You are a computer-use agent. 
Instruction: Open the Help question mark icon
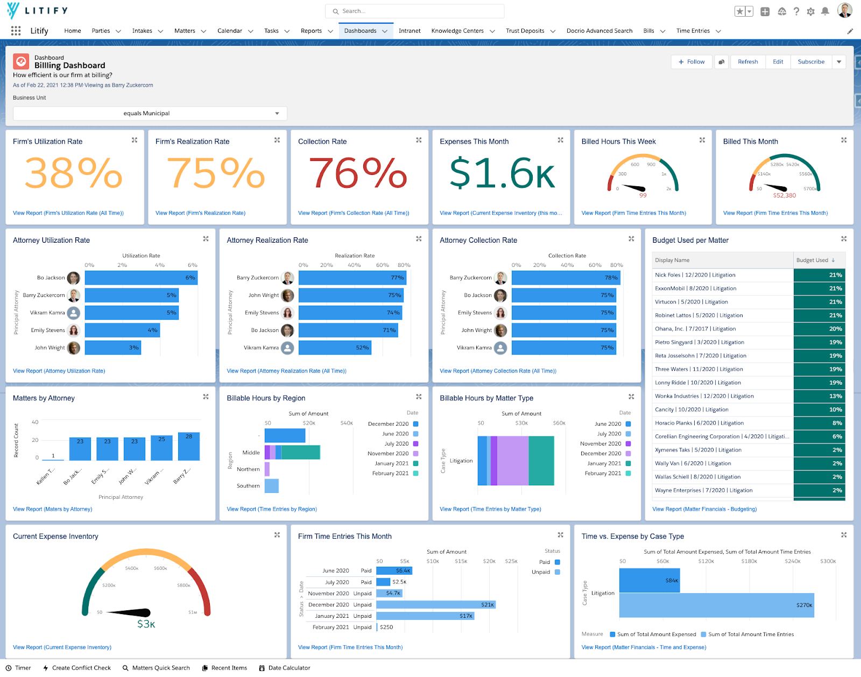click(796, 11)
